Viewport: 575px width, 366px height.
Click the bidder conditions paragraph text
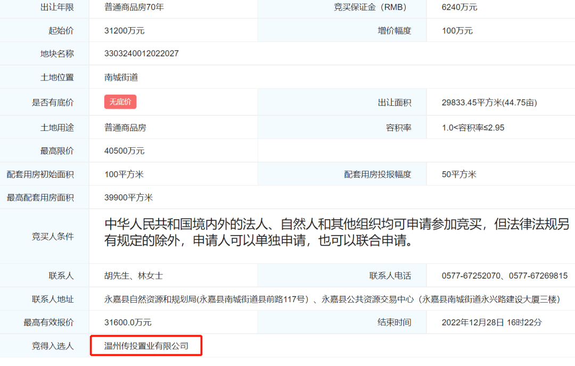pyautogui.click(x=336, y=233)
